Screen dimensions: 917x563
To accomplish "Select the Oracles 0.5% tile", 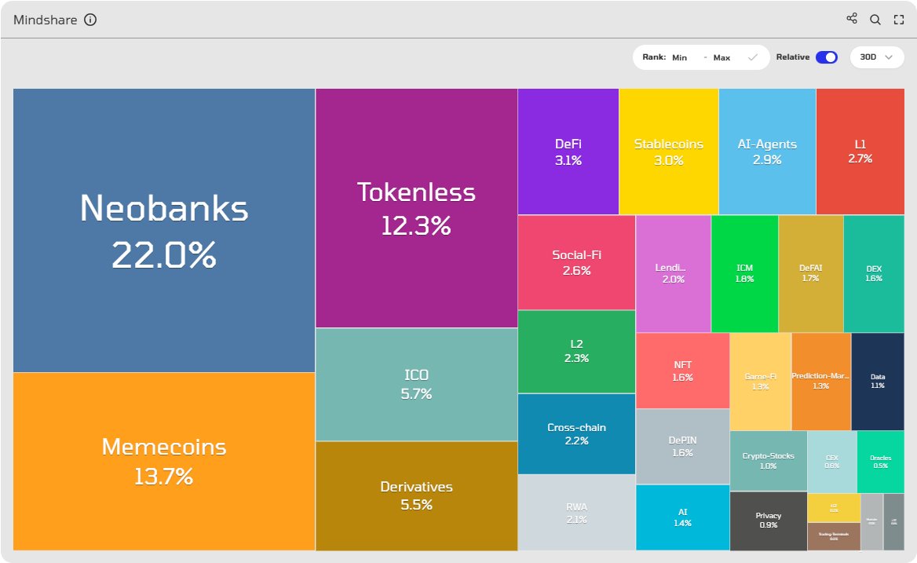I will click(881, 462).
